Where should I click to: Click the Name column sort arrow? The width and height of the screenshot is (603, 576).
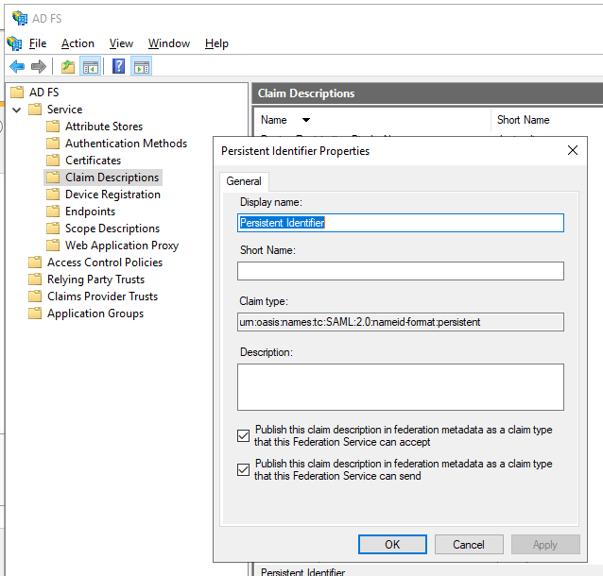[306, 120]
